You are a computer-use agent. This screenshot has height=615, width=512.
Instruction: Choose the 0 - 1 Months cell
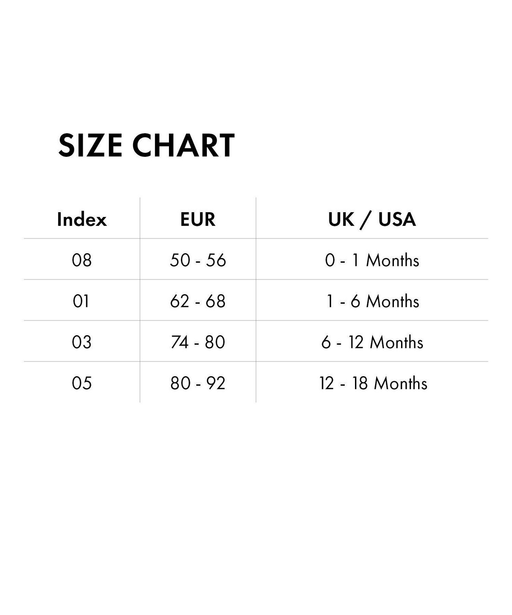point(372,260)
